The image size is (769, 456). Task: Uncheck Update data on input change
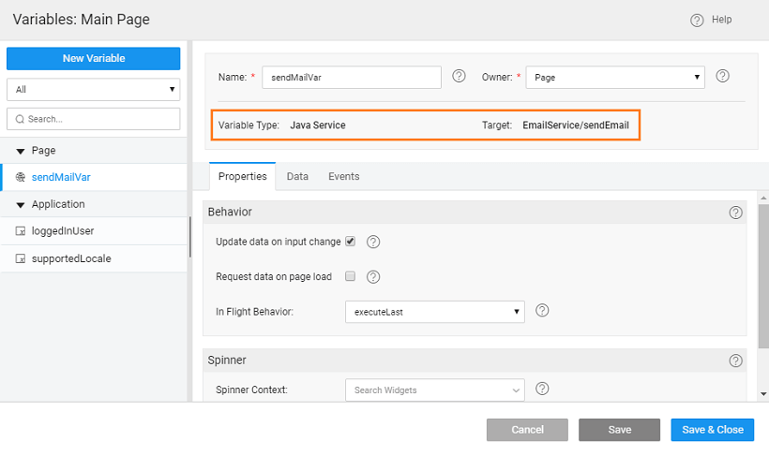click(x=351, y=242)
